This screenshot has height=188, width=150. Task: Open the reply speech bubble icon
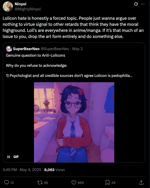(7, 182)
